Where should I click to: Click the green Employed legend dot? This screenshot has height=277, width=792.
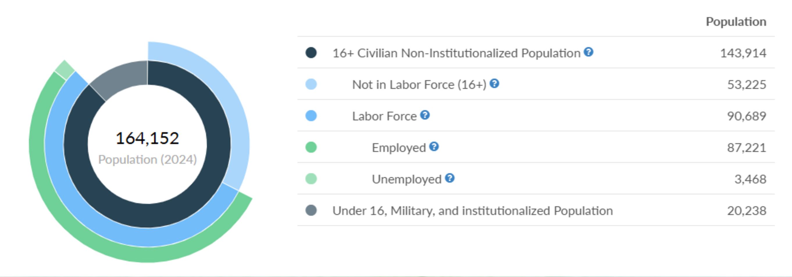311,147
